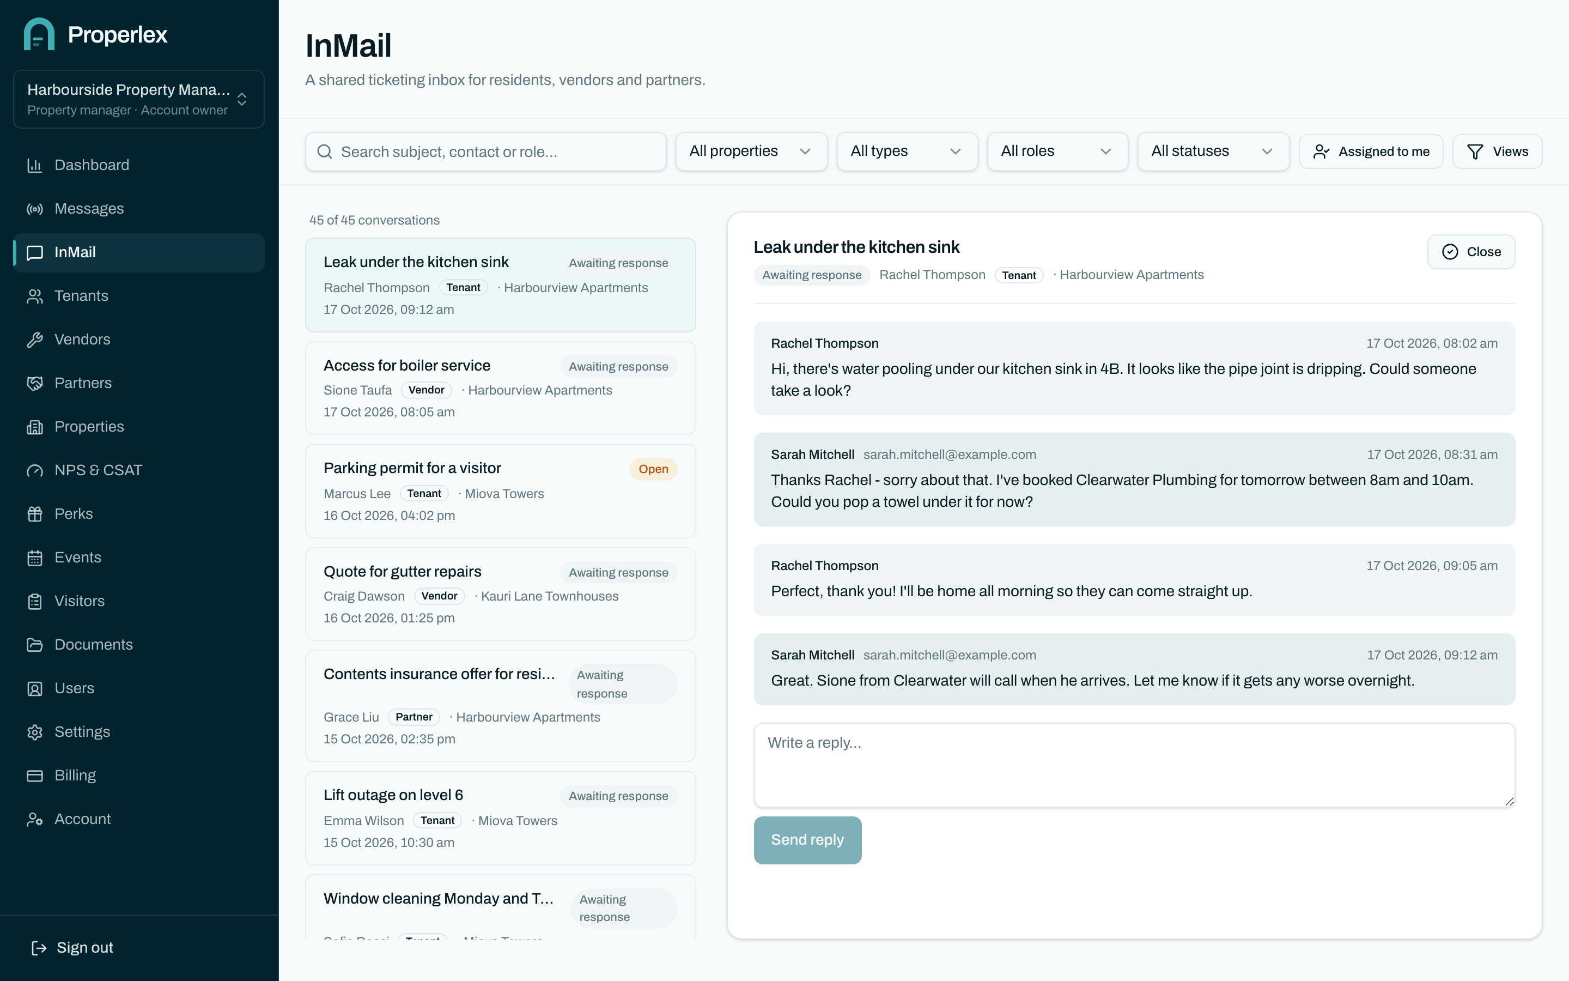Image resolution: width=1569 pixels, height=981 pixels.
Task: Click the Open status badge on Parking permit
Action: point(653,469)
